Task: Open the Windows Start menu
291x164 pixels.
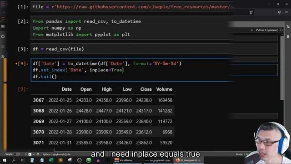Action: click(x=4, y=160)
